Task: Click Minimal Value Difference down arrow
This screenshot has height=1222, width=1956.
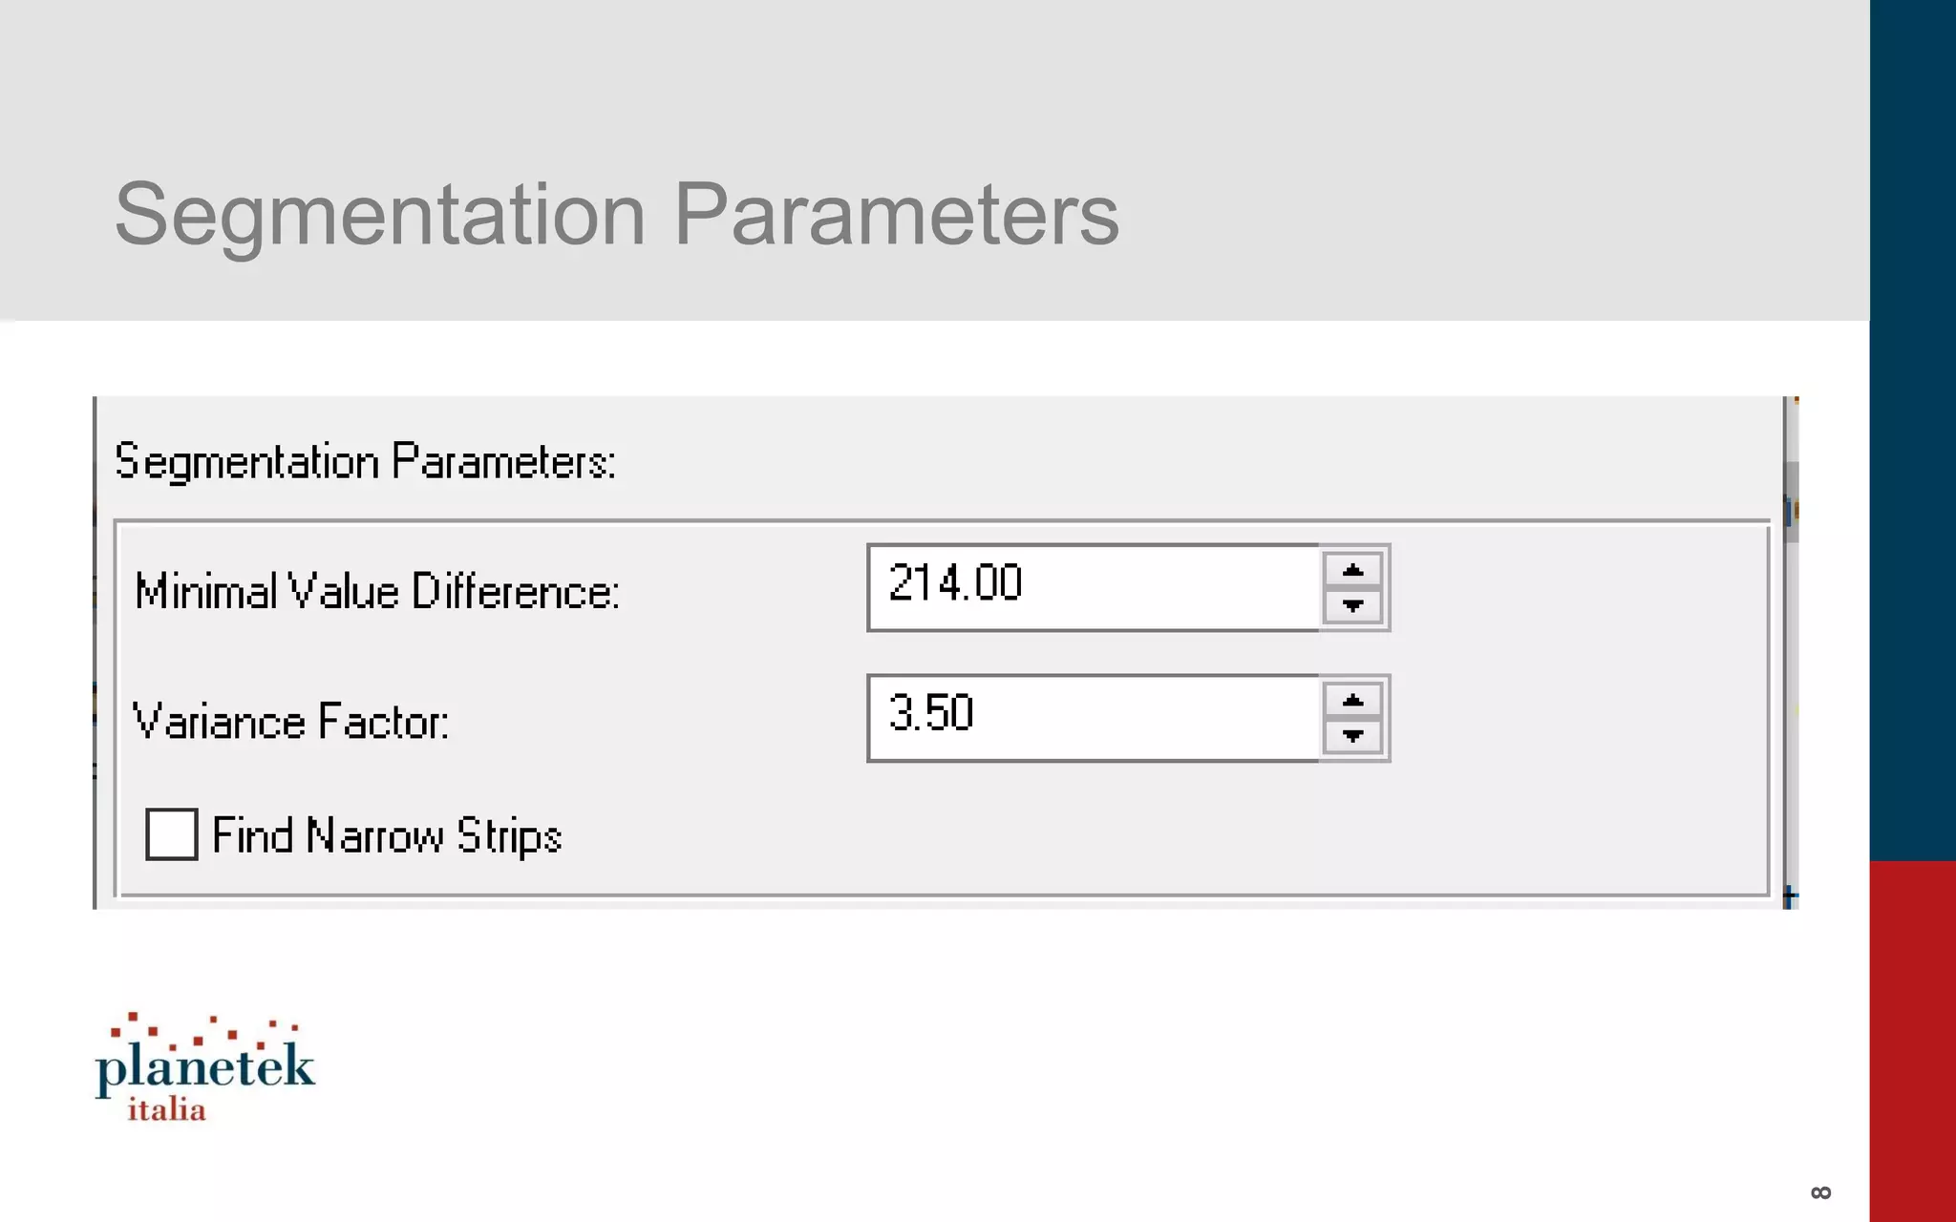Action: (x=1352, y=605)
